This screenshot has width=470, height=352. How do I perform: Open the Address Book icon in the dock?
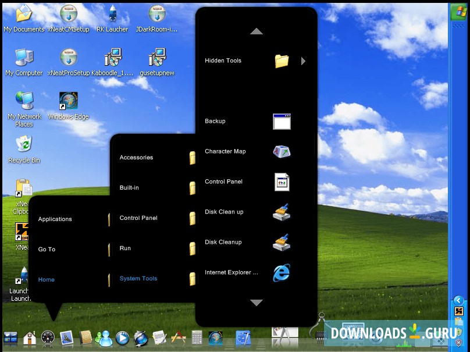pos(84,338)
